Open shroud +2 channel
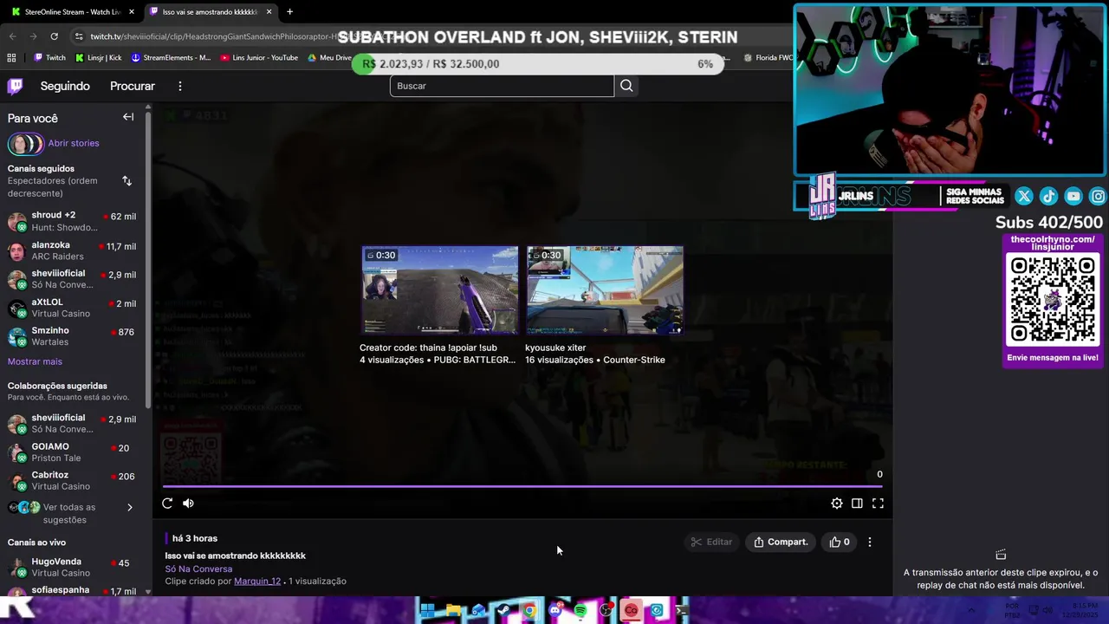Image resolution: width=1109 pixels, height=624 pixels. pos(72,221)
